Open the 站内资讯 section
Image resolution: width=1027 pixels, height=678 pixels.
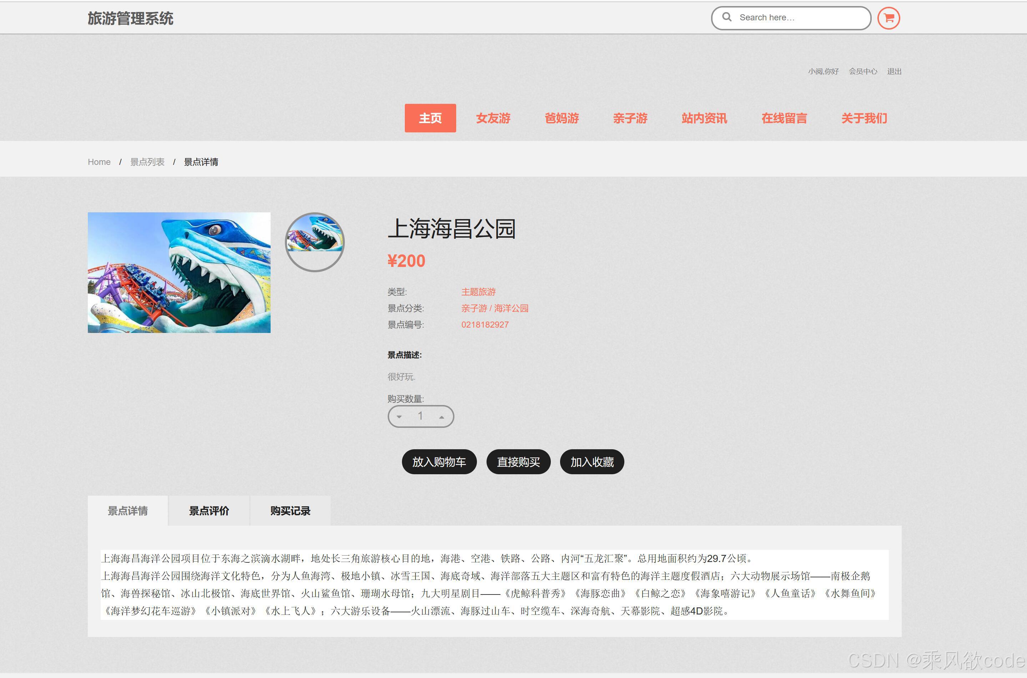[x=703, y=118]
